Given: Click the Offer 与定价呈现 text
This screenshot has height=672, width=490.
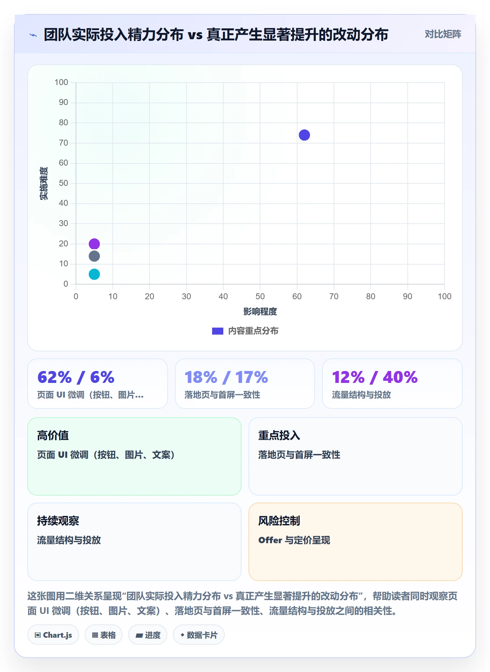Looking at the screenshot, I should [x=294, y=540].
